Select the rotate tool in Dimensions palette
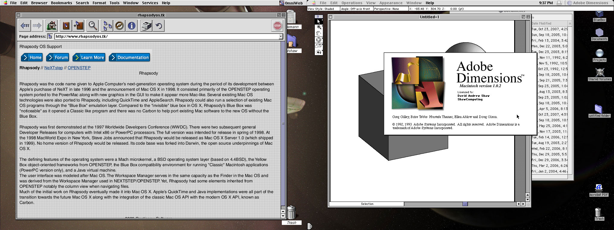Viewport: 614px width, 230px height. point(319,52)
